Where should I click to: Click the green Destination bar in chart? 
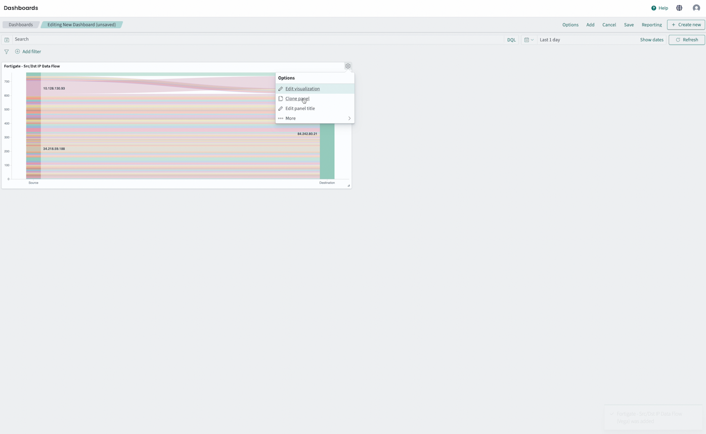[x=327, y=152]
